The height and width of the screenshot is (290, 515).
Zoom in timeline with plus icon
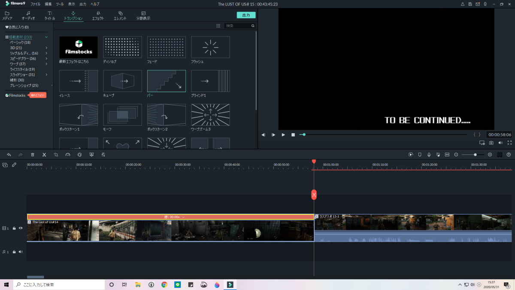tap(490, 155)
